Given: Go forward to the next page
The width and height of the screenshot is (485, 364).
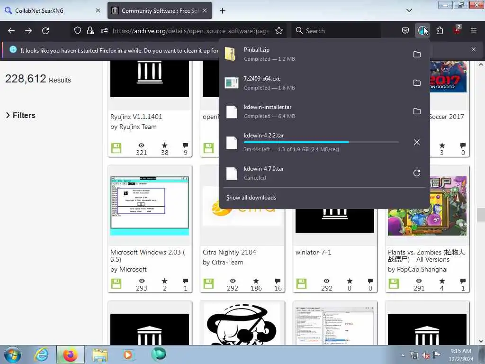Looking at the screenshot, I should (x=28, y=31).
